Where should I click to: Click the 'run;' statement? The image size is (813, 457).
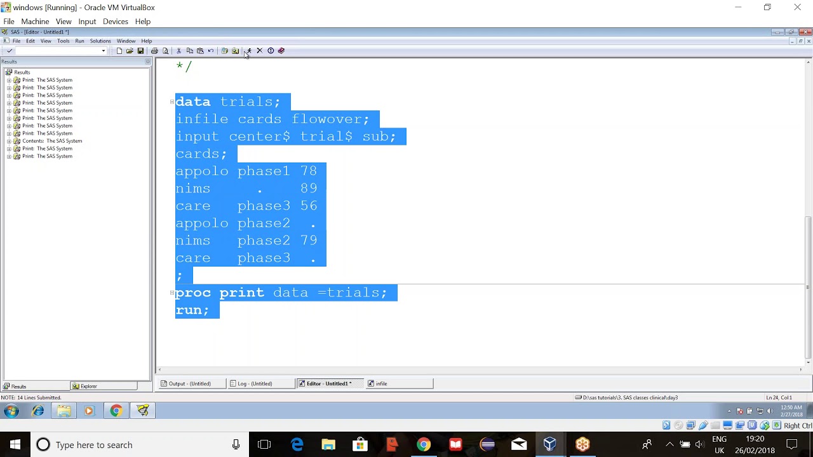click(192, 310)
